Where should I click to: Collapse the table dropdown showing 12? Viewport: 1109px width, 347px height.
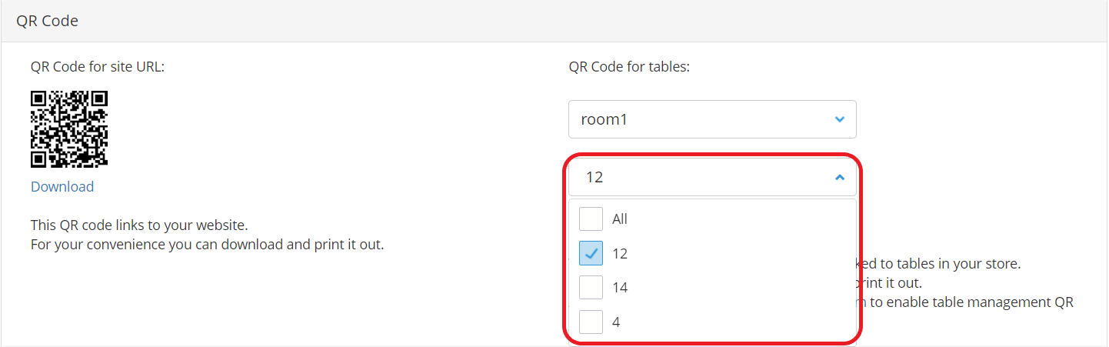tap(712, 177)
